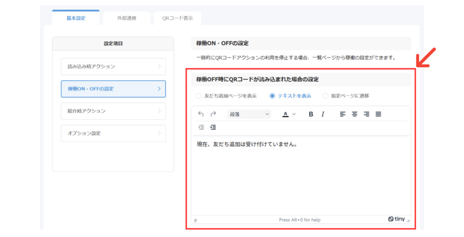Toggle italic formatting
The width and height of the screenshot is (464, 237).
pos(323,114)
